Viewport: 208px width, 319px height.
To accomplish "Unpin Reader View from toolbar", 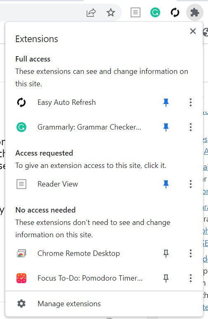I will [166, 184].
